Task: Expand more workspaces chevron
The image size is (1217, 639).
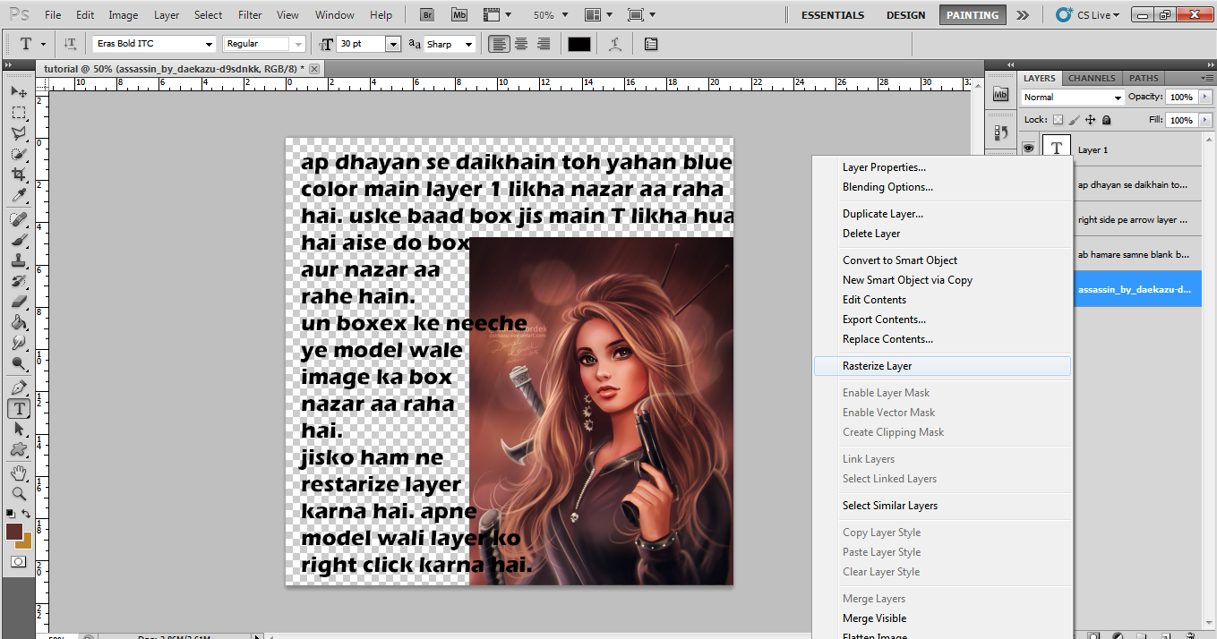Action: (x=1022, y=15)
